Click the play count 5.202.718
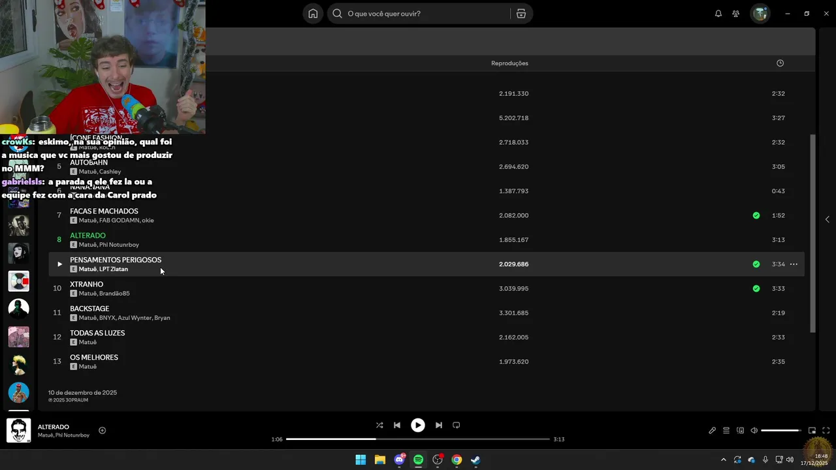The image size is (836, 470). click(x=513, y=118)
